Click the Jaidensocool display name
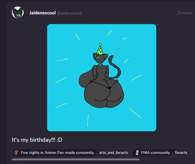 [42, 13]
